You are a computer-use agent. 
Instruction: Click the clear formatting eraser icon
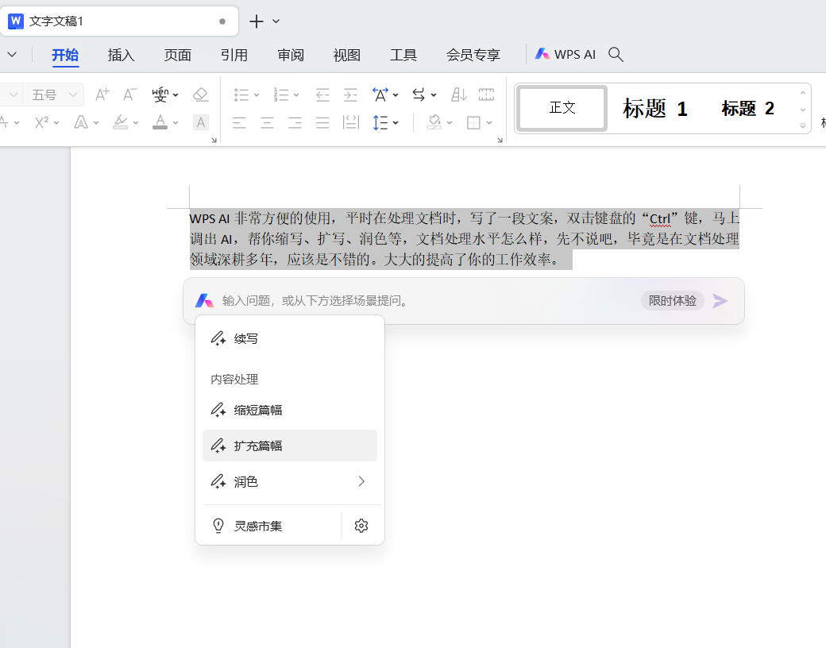tap(200, 95)
